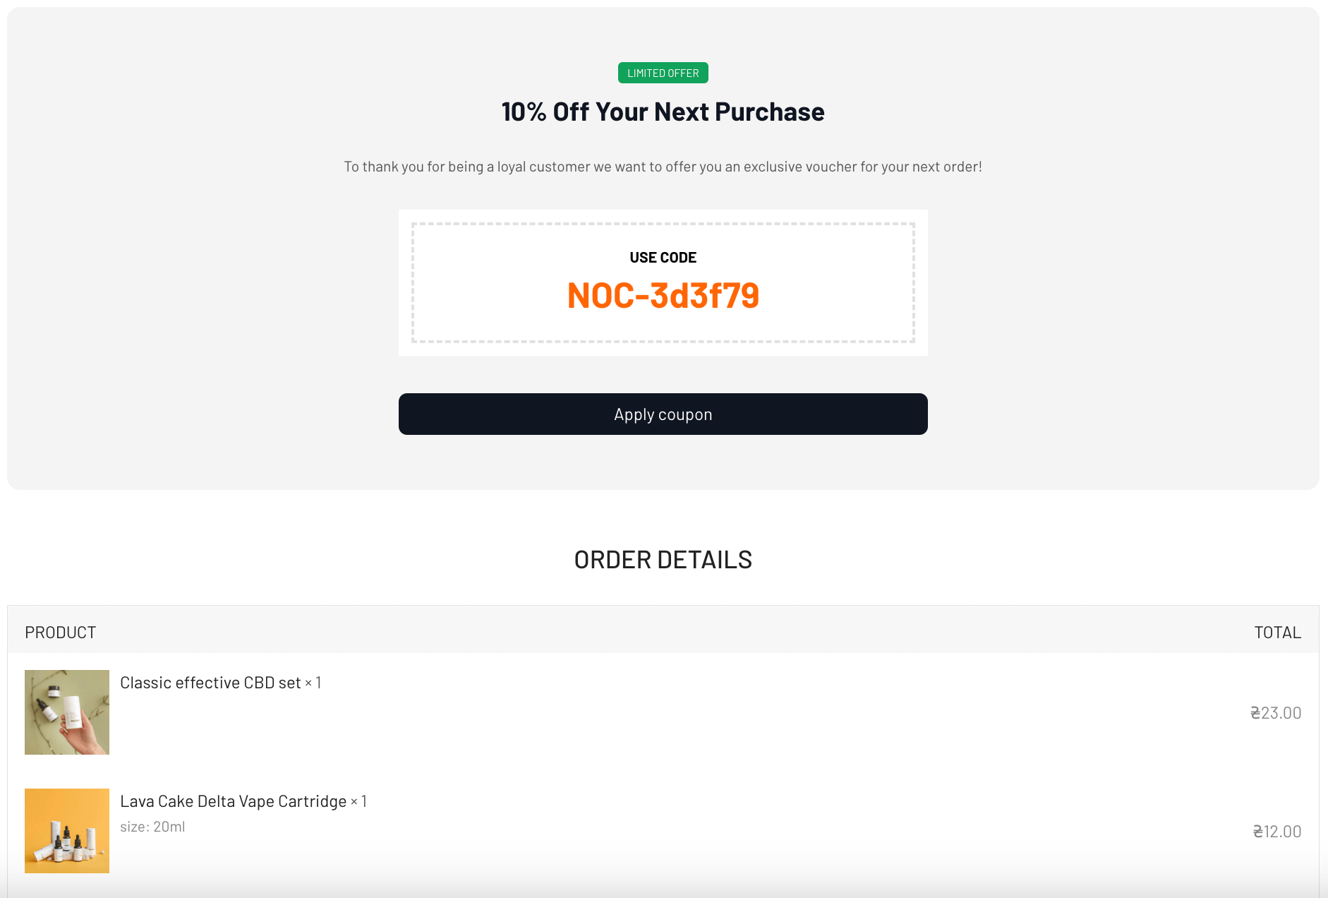The image size is (1328, 898).
Task: Click the quantity × 1 beside Lava Cake
Action: click(359, 801)
